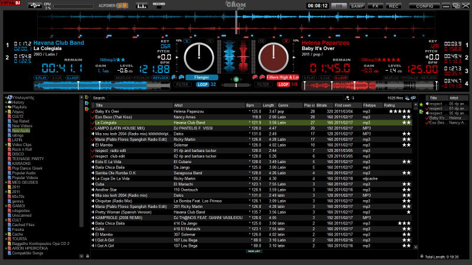Viewport: 472px width, 265px height.
Task: Click the red right deck jog wheel
Action: (273, 58)
